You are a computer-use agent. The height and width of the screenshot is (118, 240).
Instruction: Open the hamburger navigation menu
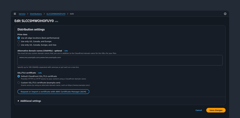coord(15,14)
